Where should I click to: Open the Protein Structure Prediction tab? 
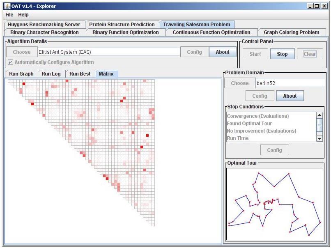[122, 25]
